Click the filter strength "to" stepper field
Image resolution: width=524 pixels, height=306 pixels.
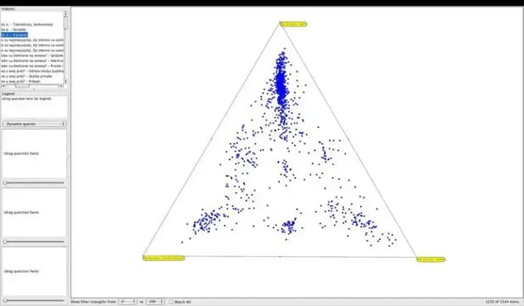pyautogui.click(x=155, y=302)
